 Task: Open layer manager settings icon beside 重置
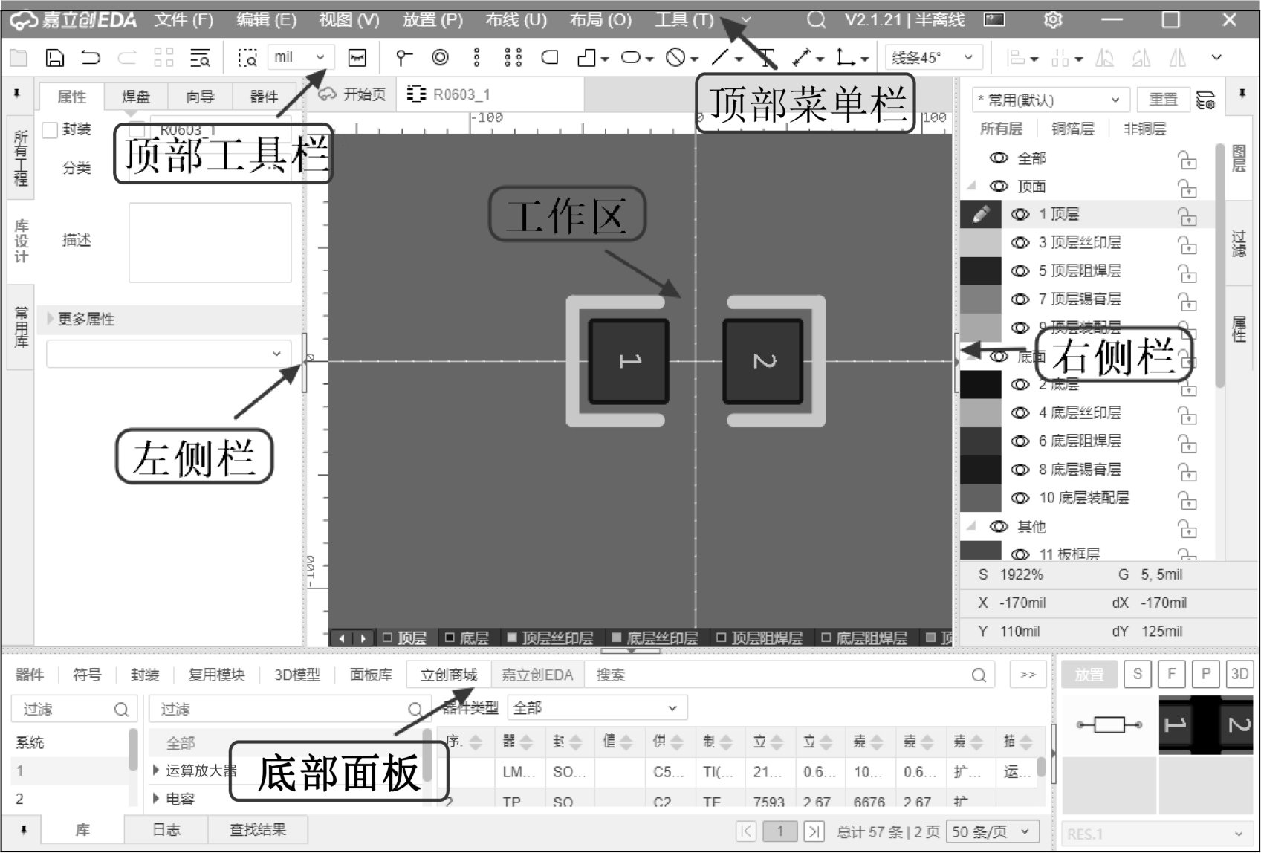coord(1205,100)
